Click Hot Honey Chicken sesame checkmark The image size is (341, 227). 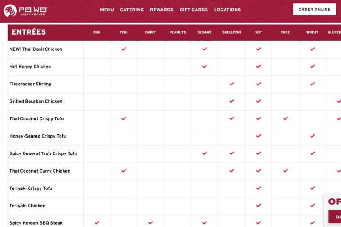(205, 66)
